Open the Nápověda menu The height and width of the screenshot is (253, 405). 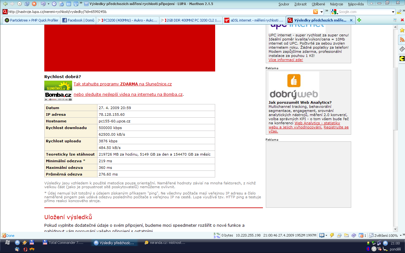[356, 4]
